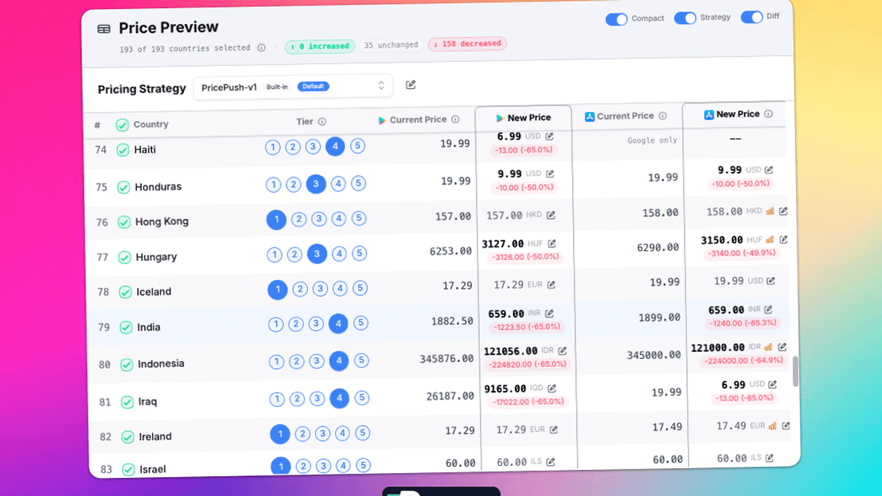Click Iraq Google current price 26187.00
Viewport: 882px width, 496px height.
pyautogui.click(x=451, y=396)
